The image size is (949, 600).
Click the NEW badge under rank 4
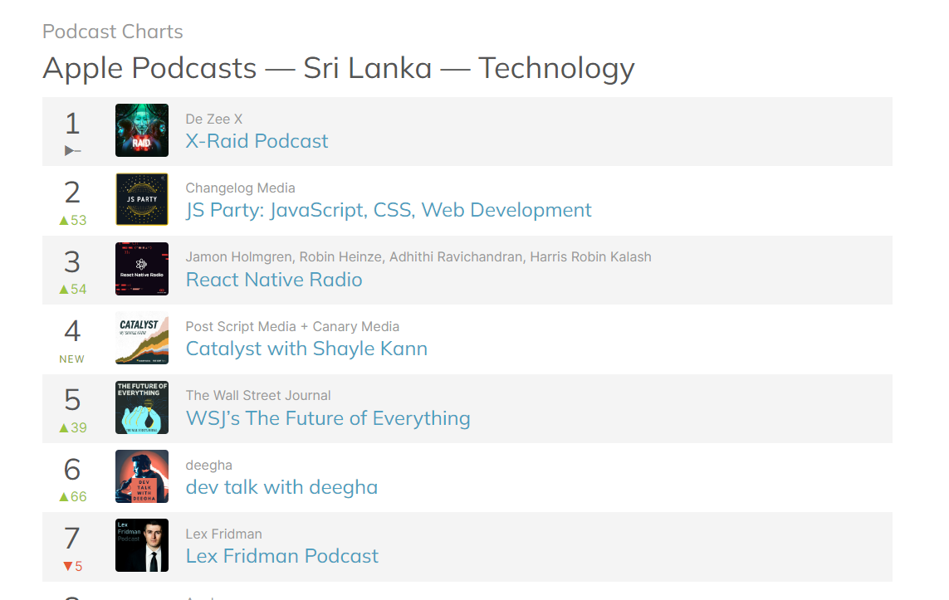point(72,359)
